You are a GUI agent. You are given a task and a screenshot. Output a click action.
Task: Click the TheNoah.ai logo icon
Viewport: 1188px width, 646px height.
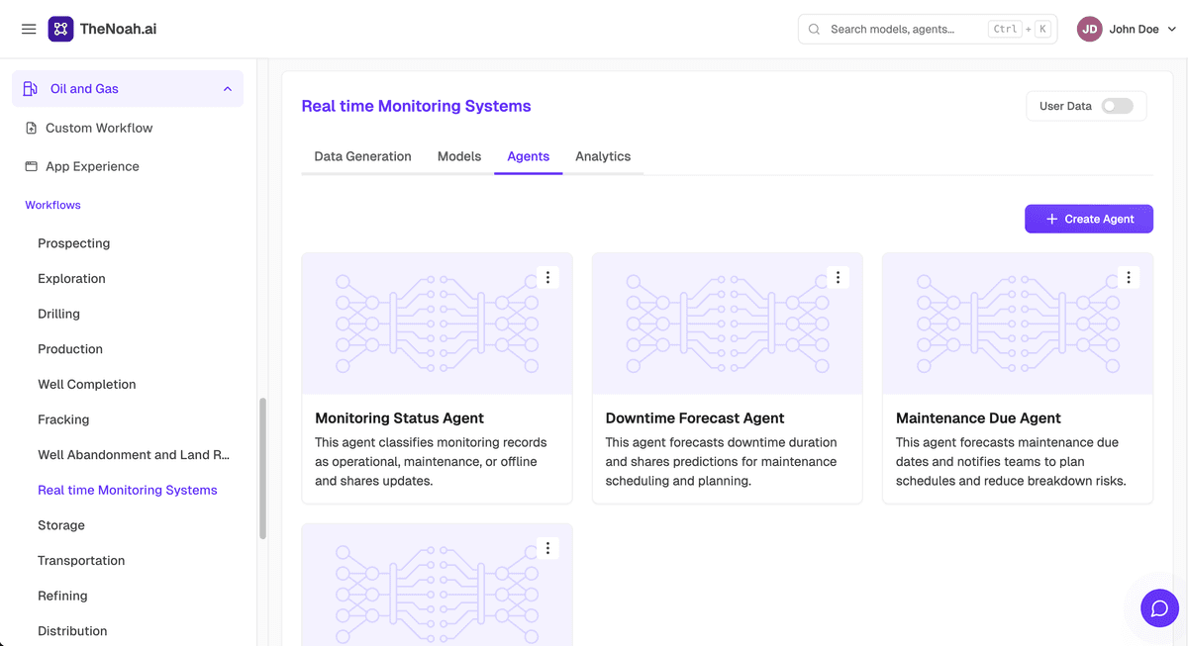pos(60,29)
